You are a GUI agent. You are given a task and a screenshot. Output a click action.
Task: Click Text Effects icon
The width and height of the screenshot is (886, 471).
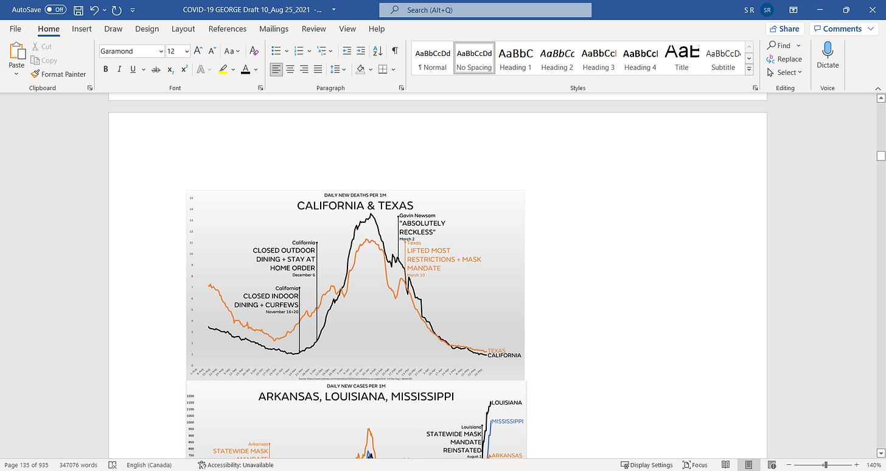tap(201, 69)
